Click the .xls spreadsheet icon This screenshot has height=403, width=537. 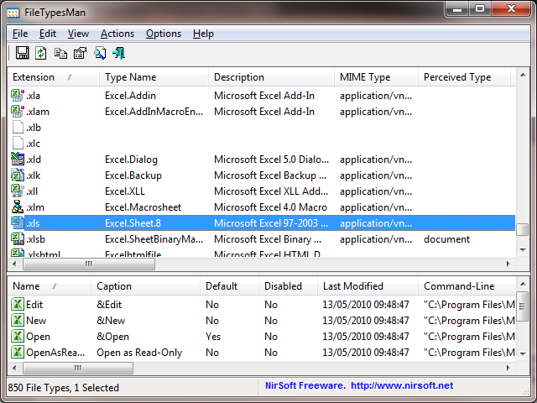pyautogui.click(x=18, y=223)
